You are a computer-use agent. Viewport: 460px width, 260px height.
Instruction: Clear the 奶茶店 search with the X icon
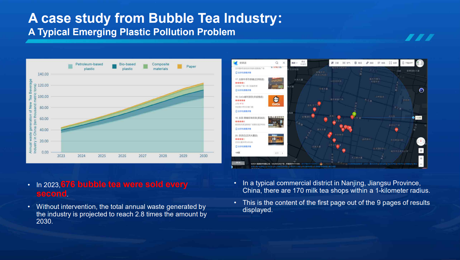pos(284,63)
